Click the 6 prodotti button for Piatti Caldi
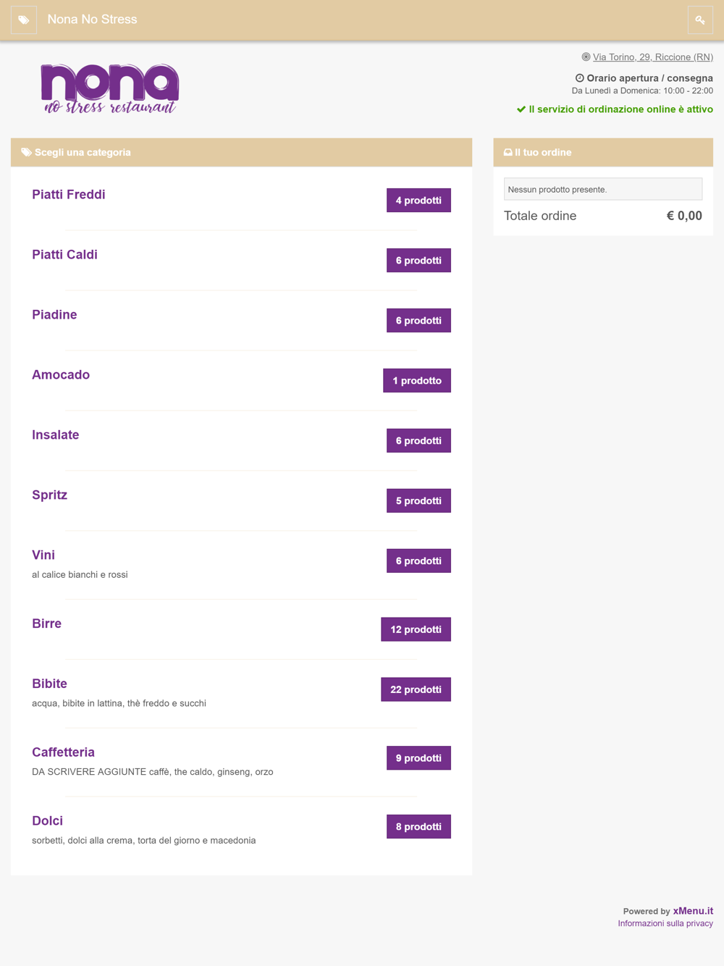Image resolution: width=724 pixels, height=966 pixels. click(x=418, y=261)
